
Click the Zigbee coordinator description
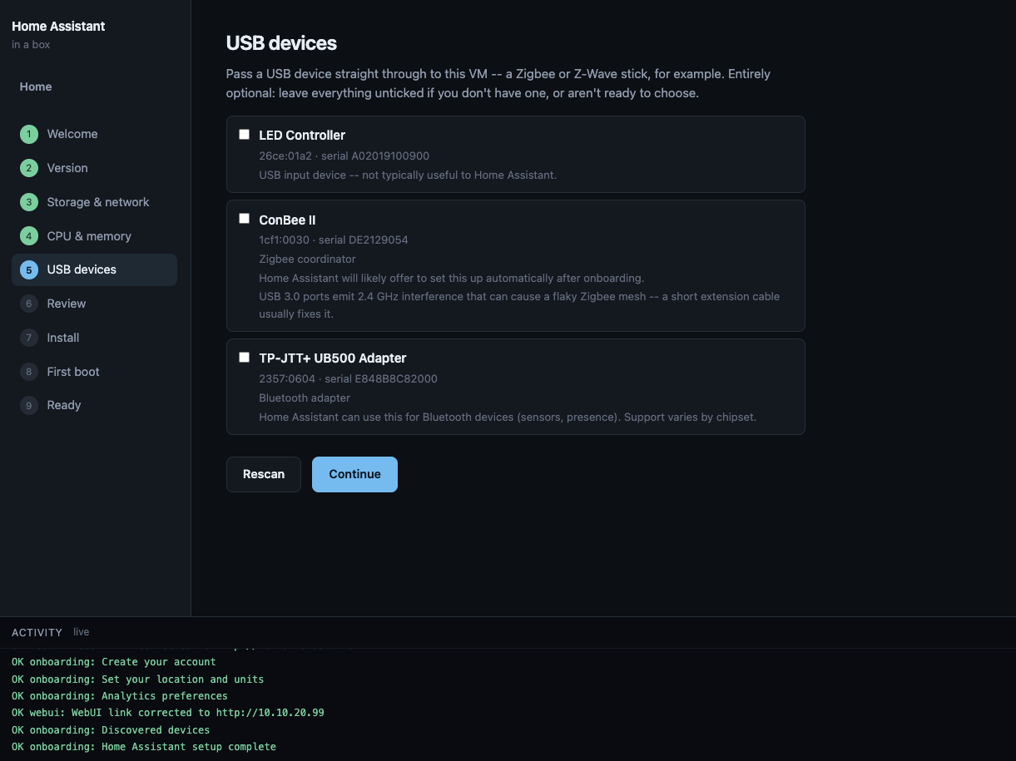(307, 259)
